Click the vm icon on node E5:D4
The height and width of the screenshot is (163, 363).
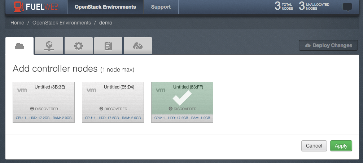(91, 90)
